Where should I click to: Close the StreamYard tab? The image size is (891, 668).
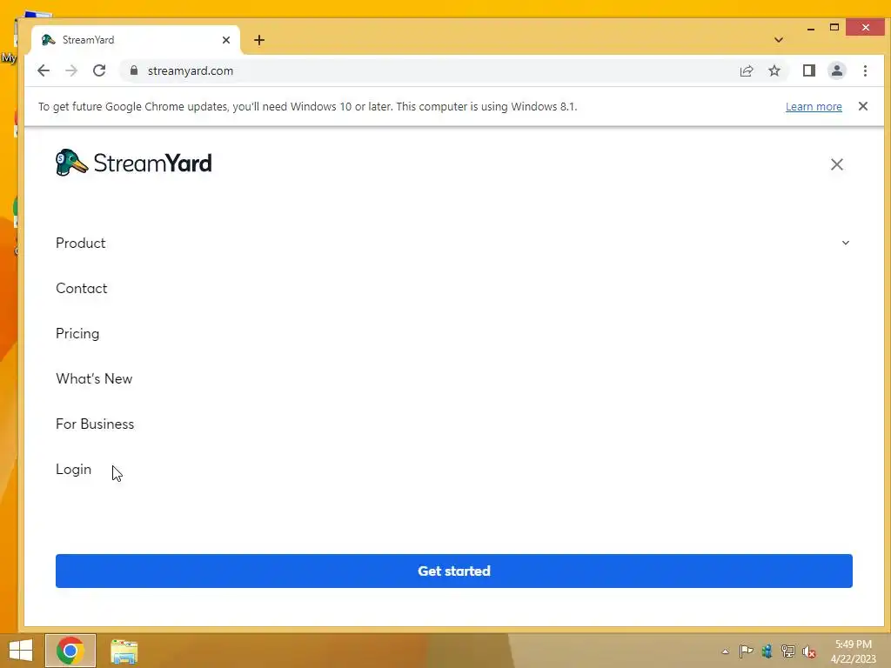pos(226,40)
